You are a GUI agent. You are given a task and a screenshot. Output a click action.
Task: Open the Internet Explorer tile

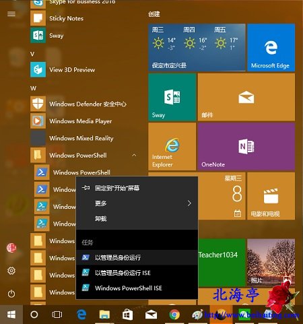[x=172, y=146]
